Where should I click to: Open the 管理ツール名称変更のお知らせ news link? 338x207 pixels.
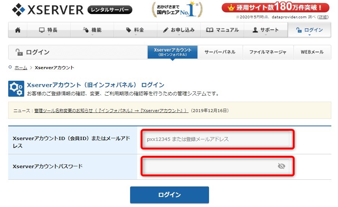click(111, 111)
